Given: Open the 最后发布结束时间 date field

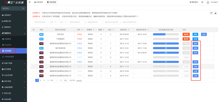Looking at the screenshot, I should click(x=129, y=22).
